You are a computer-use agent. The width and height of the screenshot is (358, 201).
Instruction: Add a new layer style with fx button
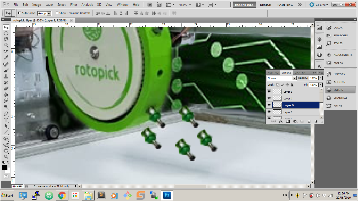[x=281, y=121]
